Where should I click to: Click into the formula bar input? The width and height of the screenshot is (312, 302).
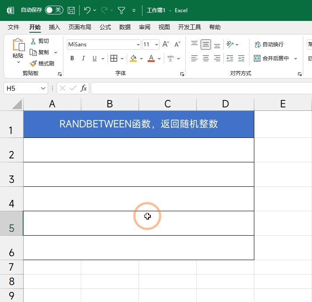point(201,88)
